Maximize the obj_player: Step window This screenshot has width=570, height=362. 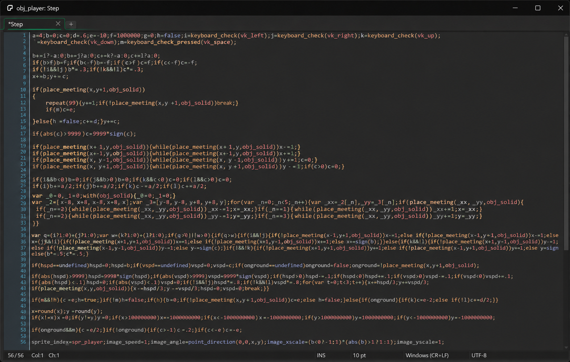(x=538, y=8)
